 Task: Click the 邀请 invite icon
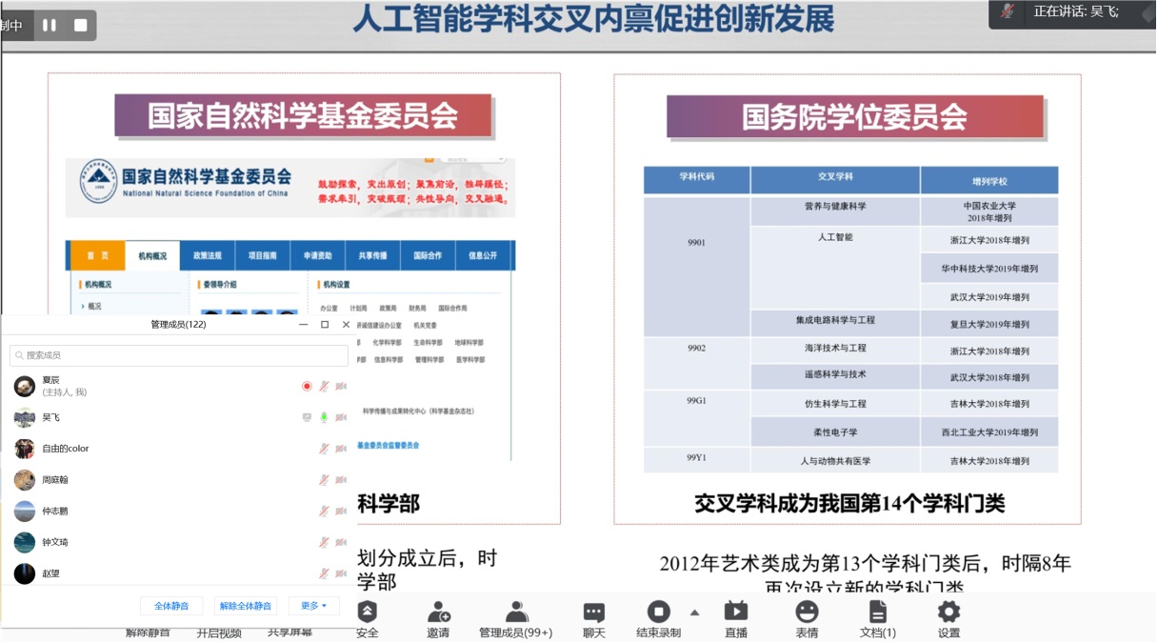[x=438, y=612]
